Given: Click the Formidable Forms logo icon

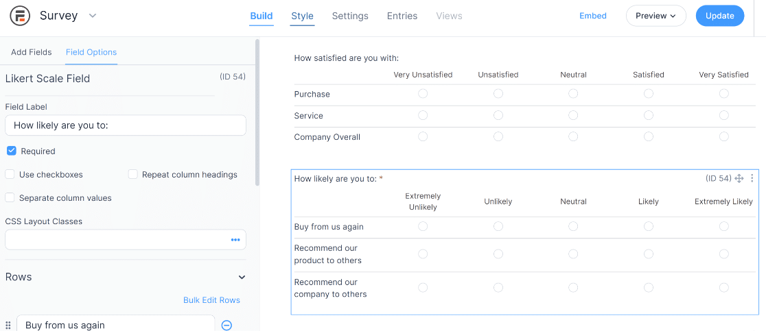Looking at the screenshot, I should pyautogui.click(x=20, y=16).
